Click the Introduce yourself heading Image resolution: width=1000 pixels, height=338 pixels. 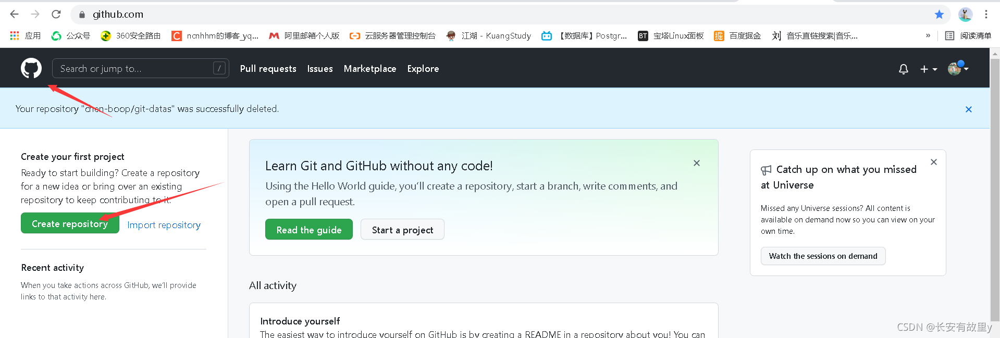pyautogui.click(x=300, y=321)
